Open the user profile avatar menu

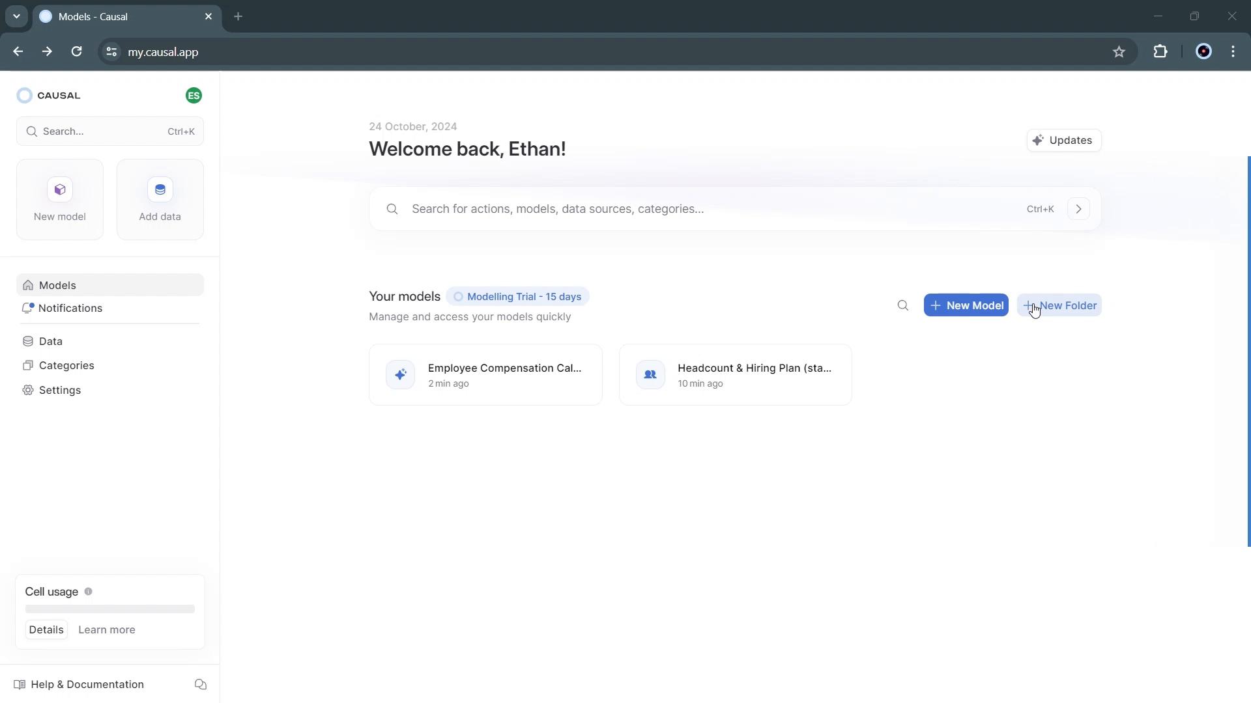tap(194, 95)
